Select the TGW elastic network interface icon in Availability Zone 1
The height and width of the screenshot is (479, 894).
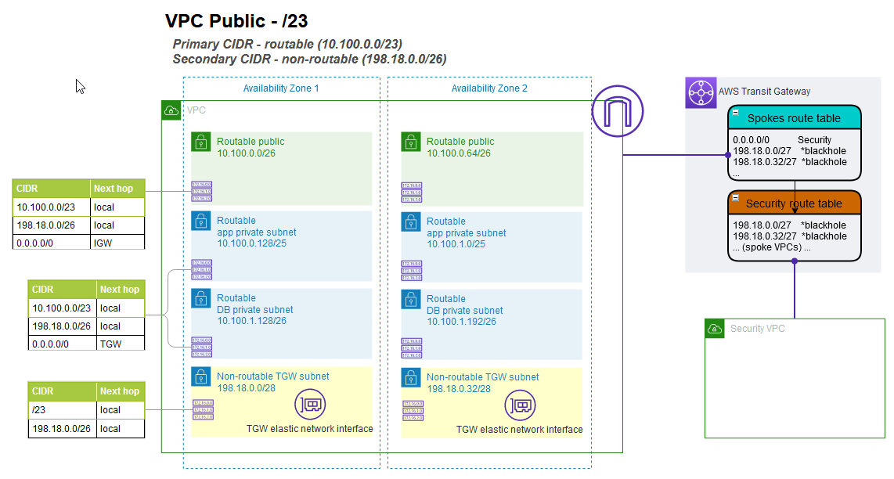click(310, 405)
